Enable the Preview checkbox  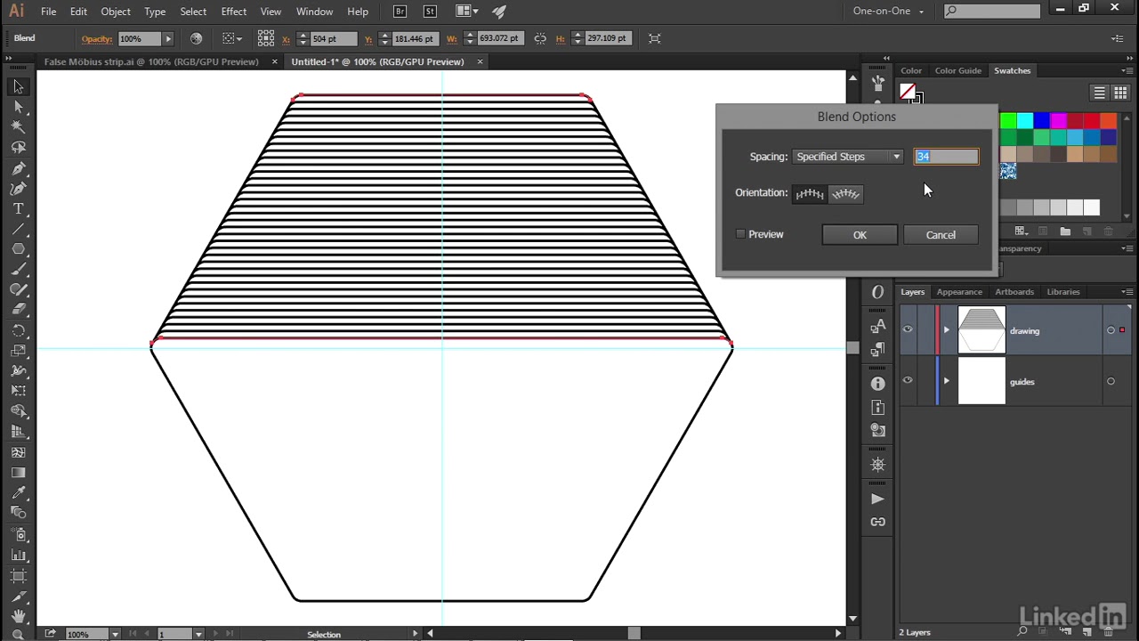click(740, 234)
